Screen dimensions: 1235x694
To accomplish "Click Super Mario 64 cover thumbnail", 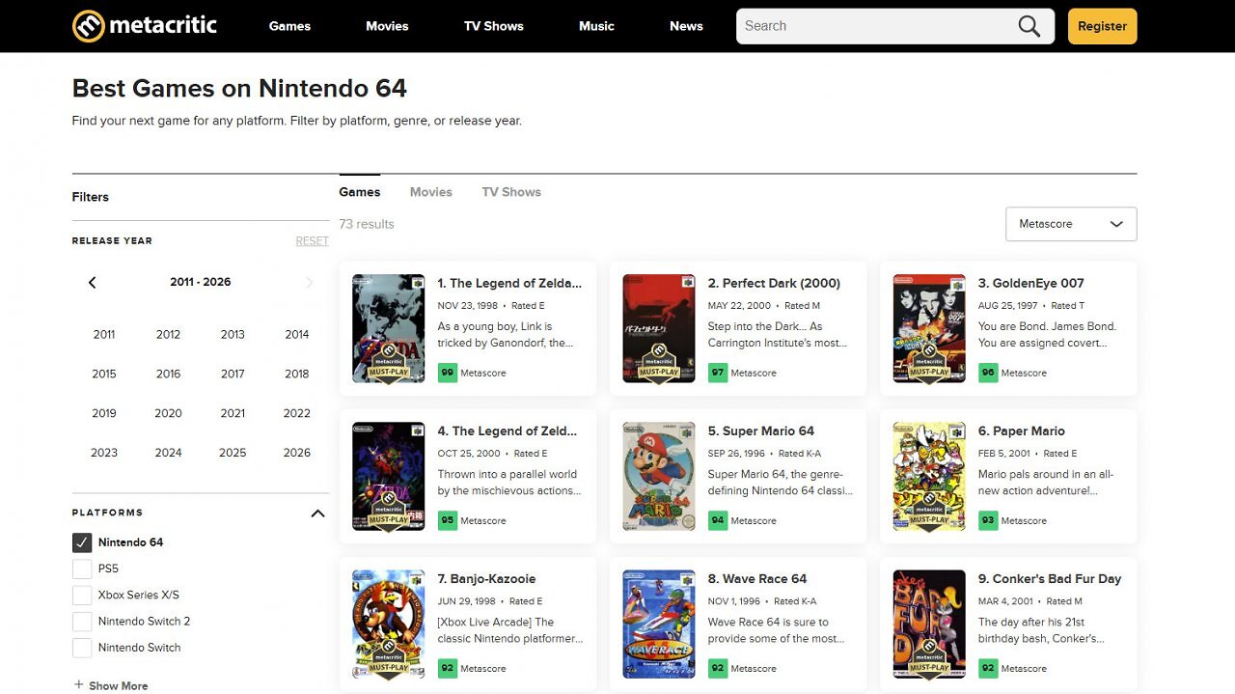I will tap(658, 476).
